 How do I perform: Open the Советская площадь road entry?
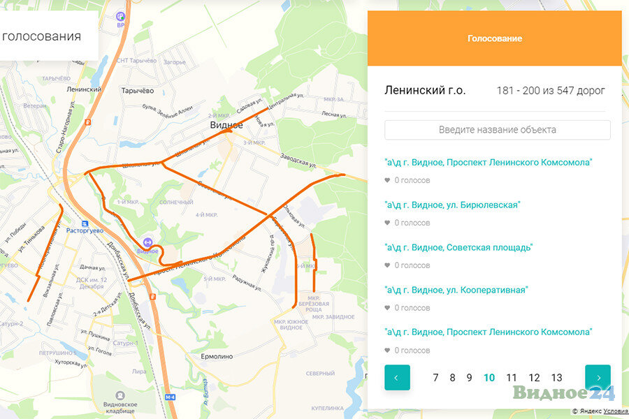458,247
